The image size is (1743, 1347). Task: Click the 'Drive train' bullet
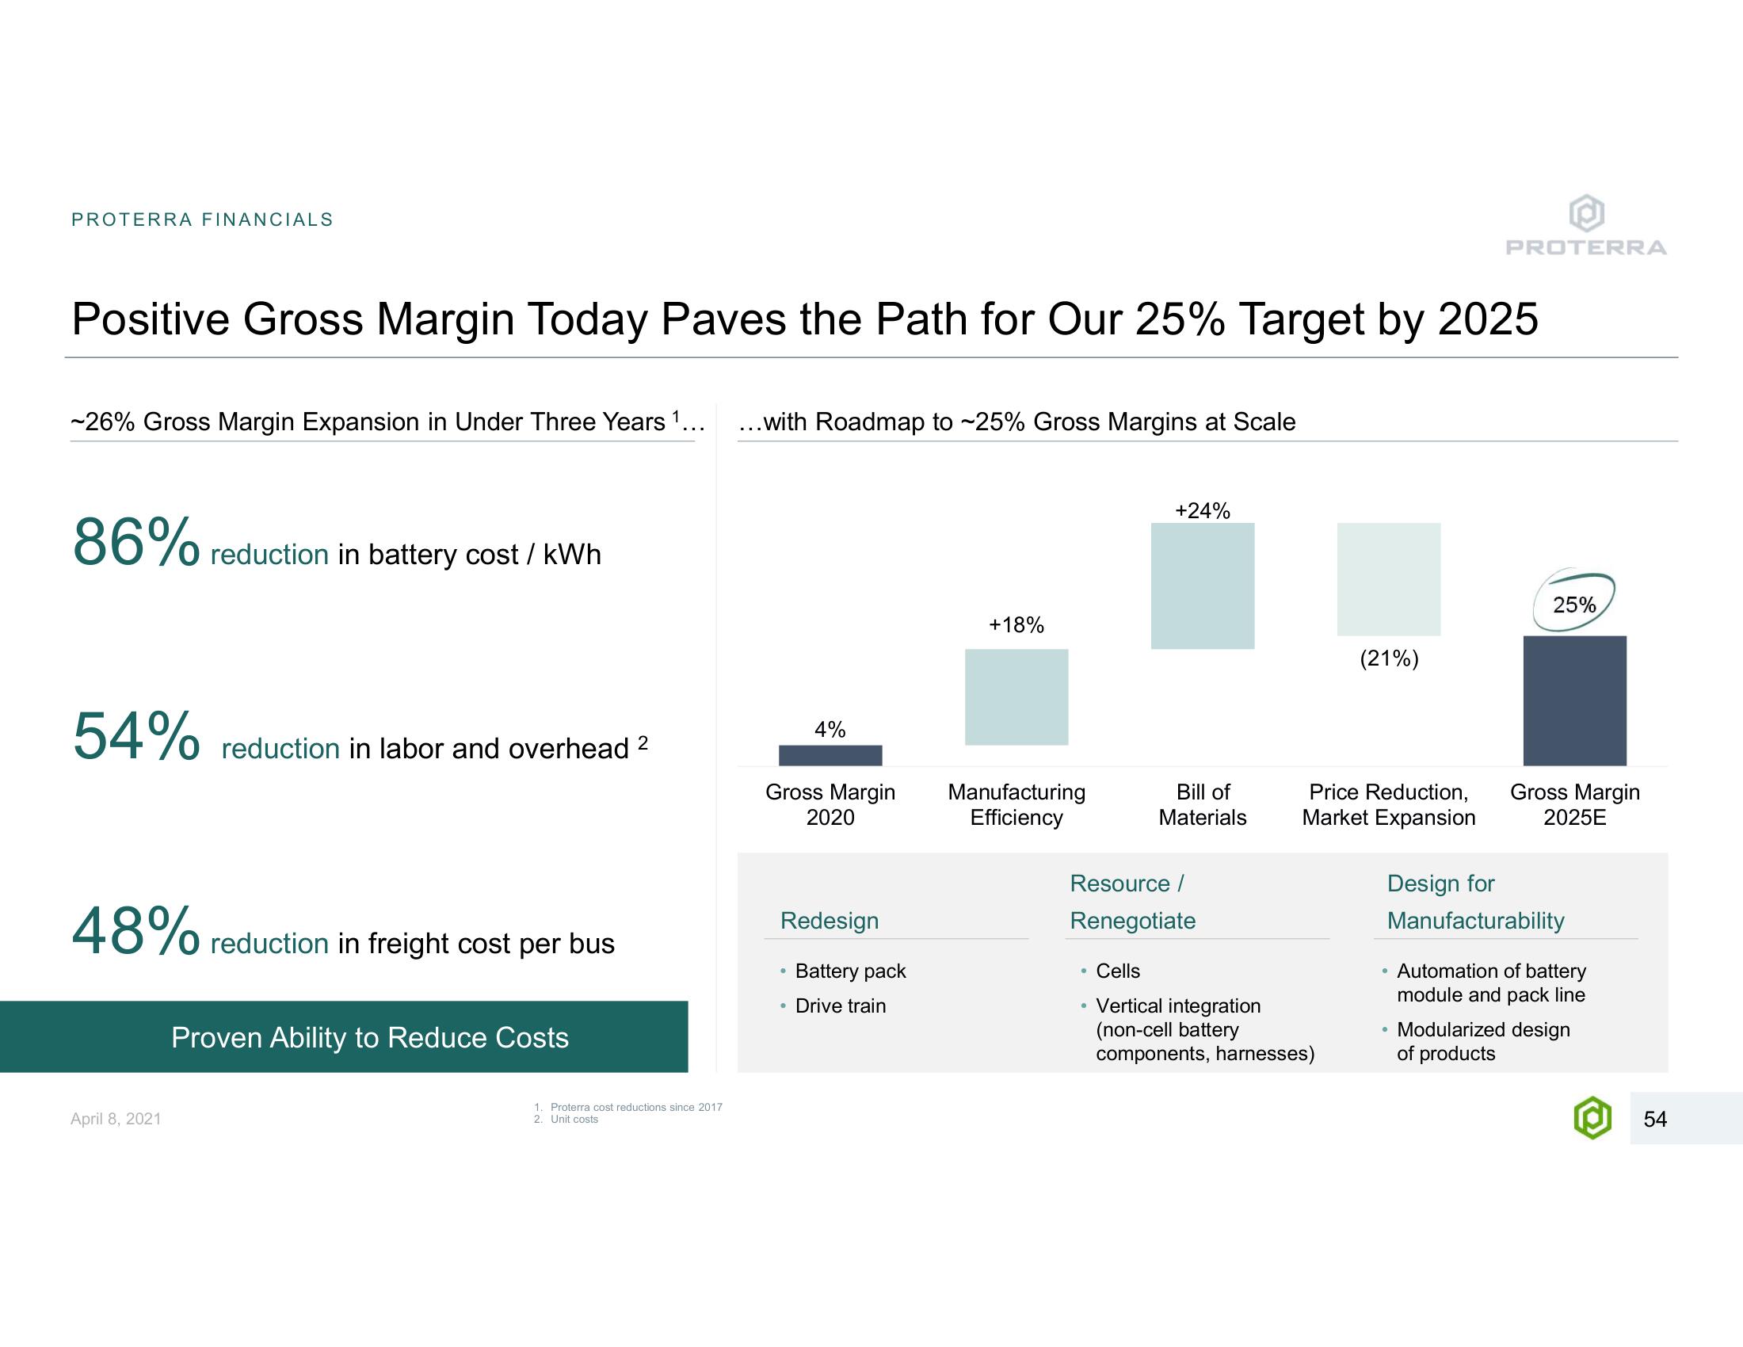point(841,1005)
